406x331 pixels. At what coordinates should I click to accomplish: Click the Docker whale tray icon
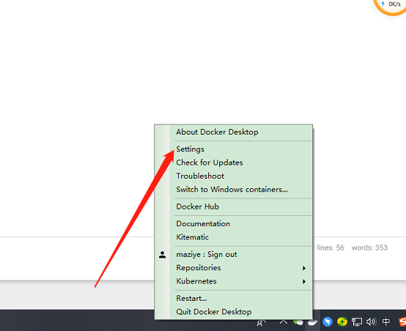[x=312, y=322]
